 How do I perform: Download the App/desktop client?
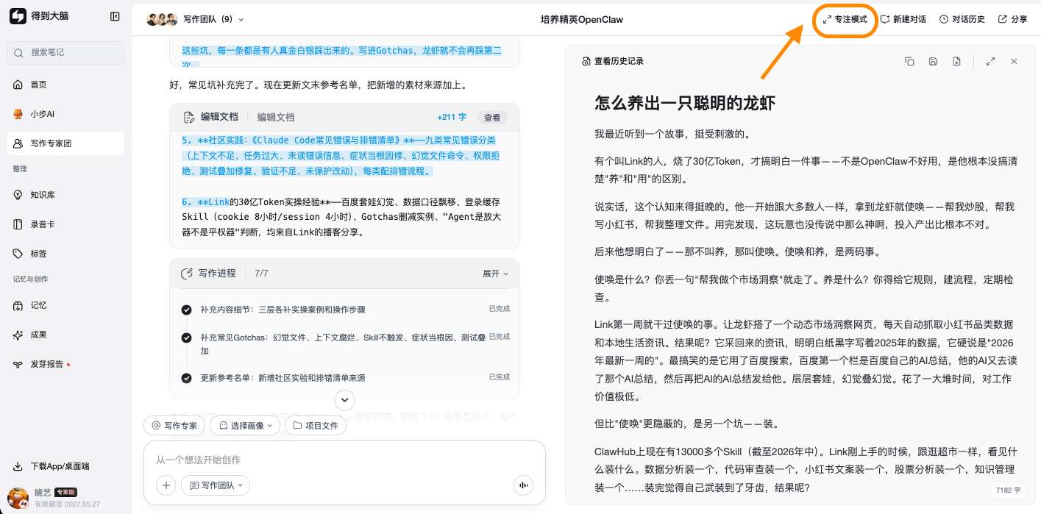51,466
